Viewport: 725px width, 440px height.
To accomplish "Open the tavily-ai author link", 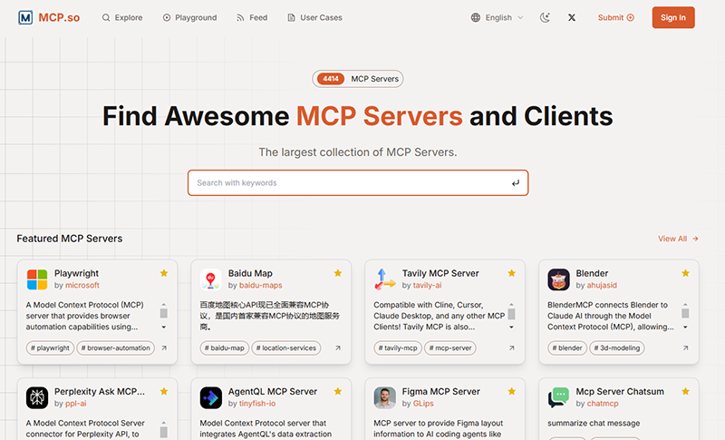I will pos(427,286).
